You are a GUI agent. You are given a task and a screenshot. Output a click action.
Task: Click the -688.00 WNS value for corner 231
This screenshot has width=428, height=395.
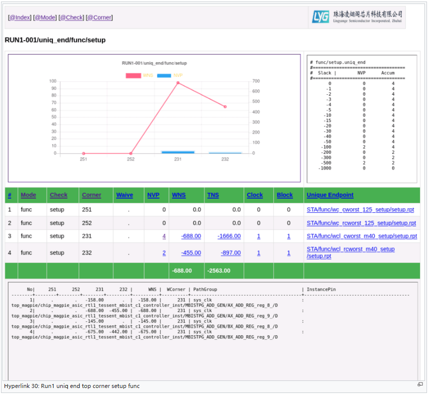coord(191,236)
